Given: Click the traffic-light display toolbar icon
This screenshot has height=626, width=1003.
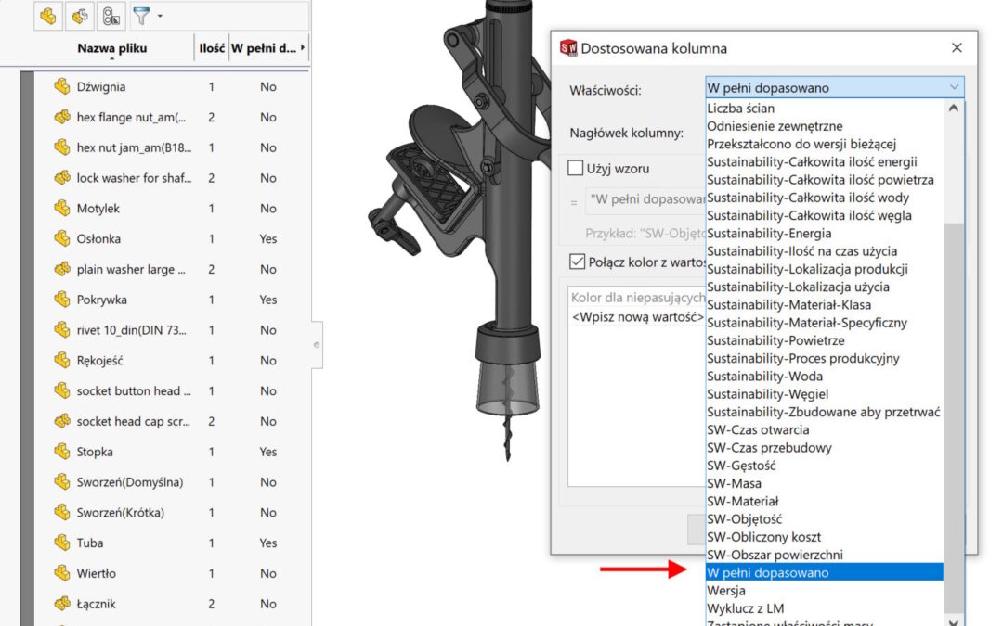Looking at the screenshot, I should coord(111,16).
